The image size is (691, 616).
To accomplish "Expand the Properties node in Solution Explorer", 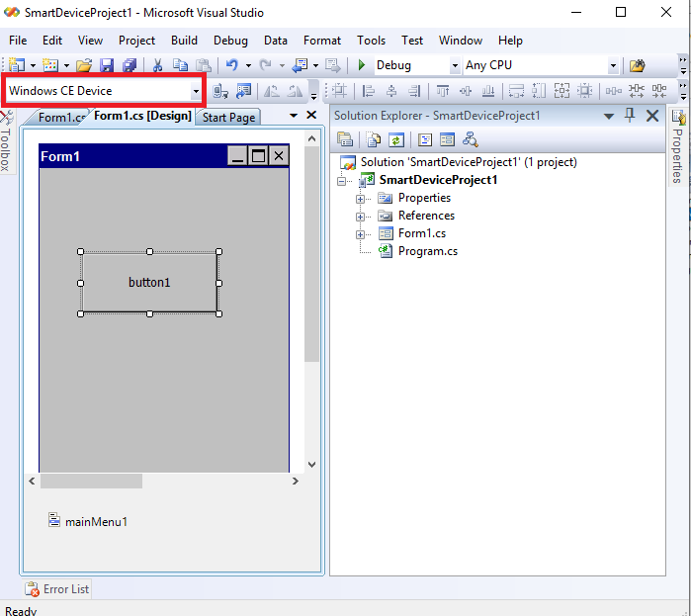I will pos(360,199).
